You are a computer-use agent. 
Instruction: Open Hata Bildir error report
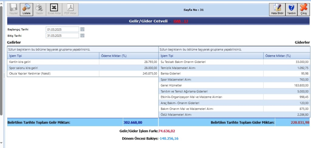[277, 8]
